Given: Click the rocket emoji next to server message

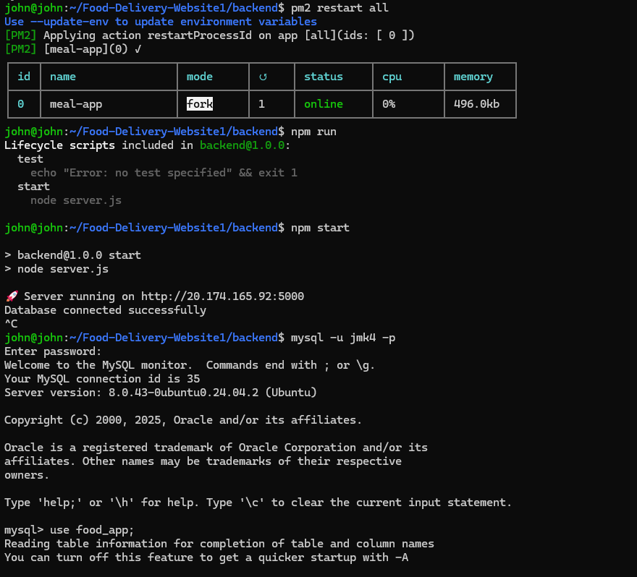Looking at the screenshot, I should [10, 296].
